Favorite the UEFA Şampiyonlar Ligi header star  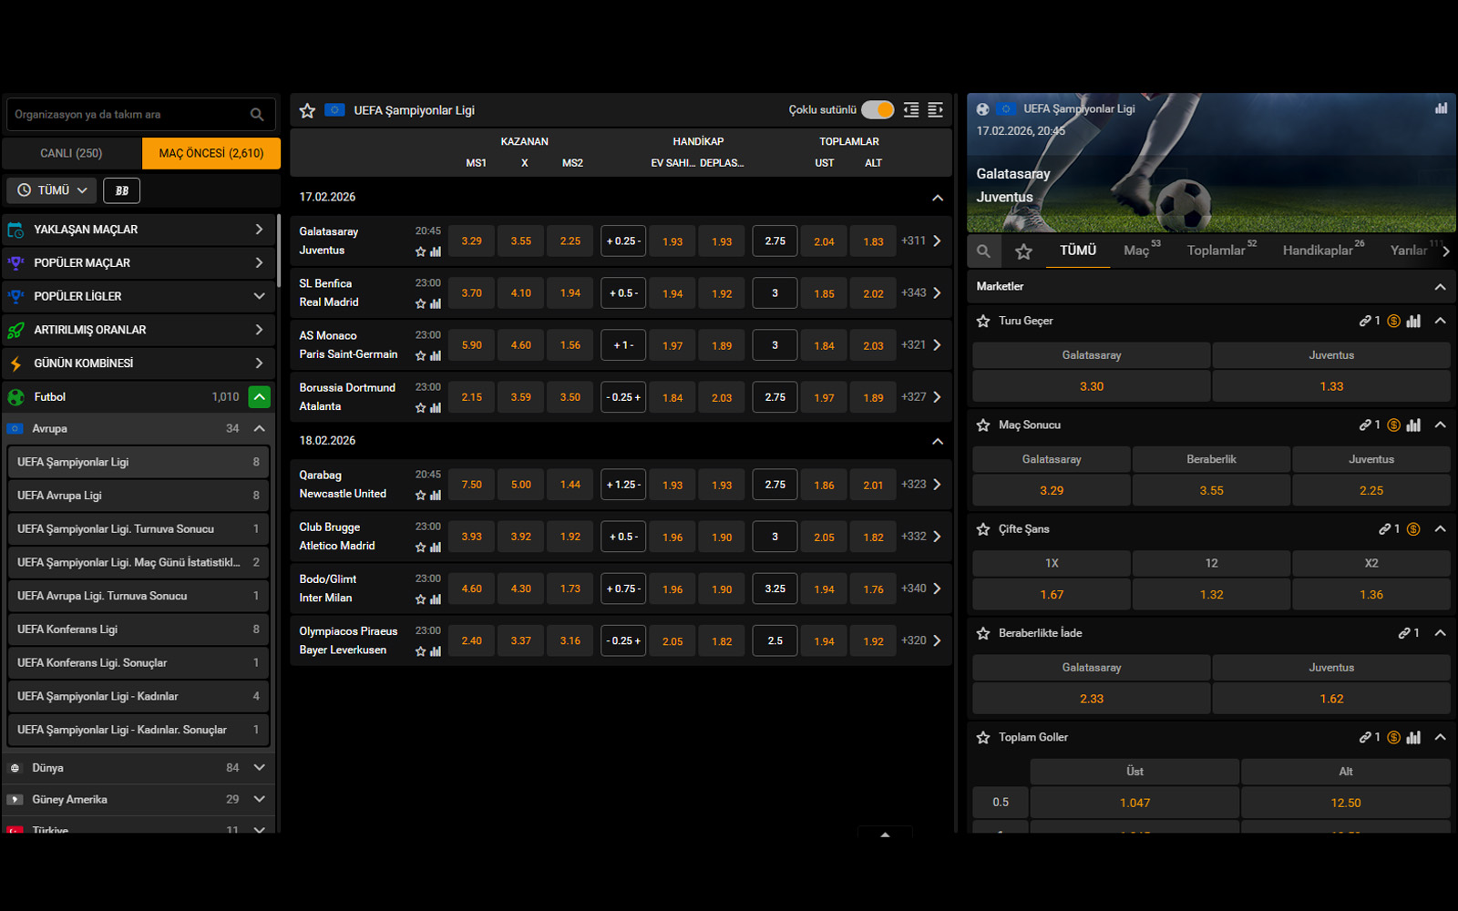307,110
